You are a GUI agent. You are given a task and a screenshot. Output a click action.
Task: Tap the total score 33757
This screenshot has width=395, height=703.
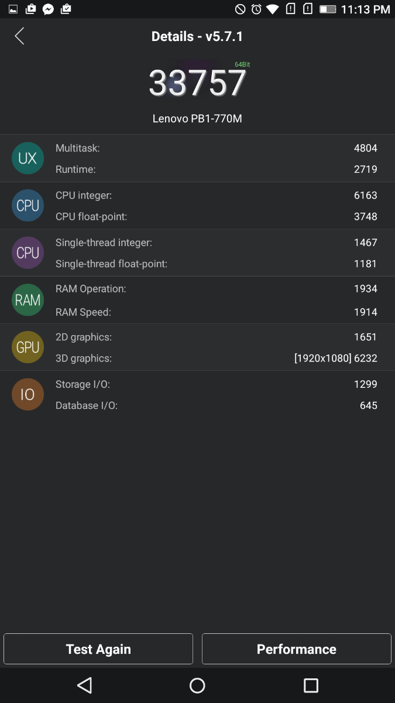197,83
